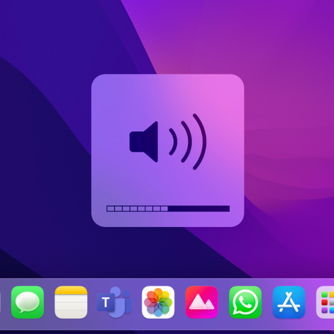
Task: Click the fourth segment of the volume bar
Action: click(x=134, y=209)
